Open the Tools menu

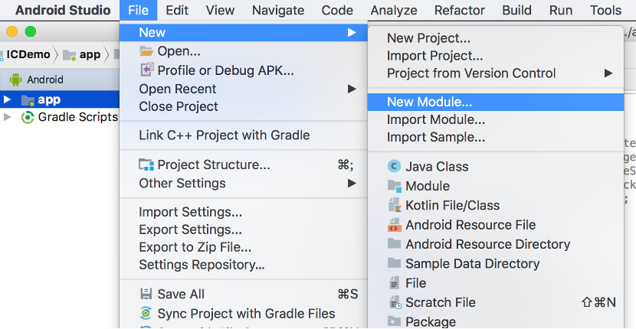tap(605, 10)
